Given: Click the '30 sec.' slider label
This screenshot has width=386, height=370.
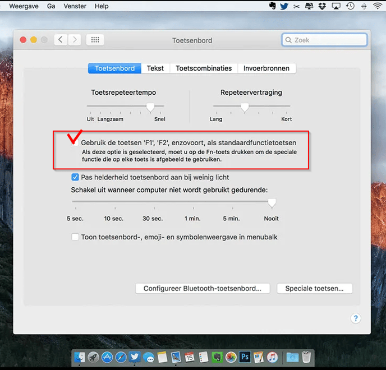Looking at the screenshot, I should (x=153, y=219).
